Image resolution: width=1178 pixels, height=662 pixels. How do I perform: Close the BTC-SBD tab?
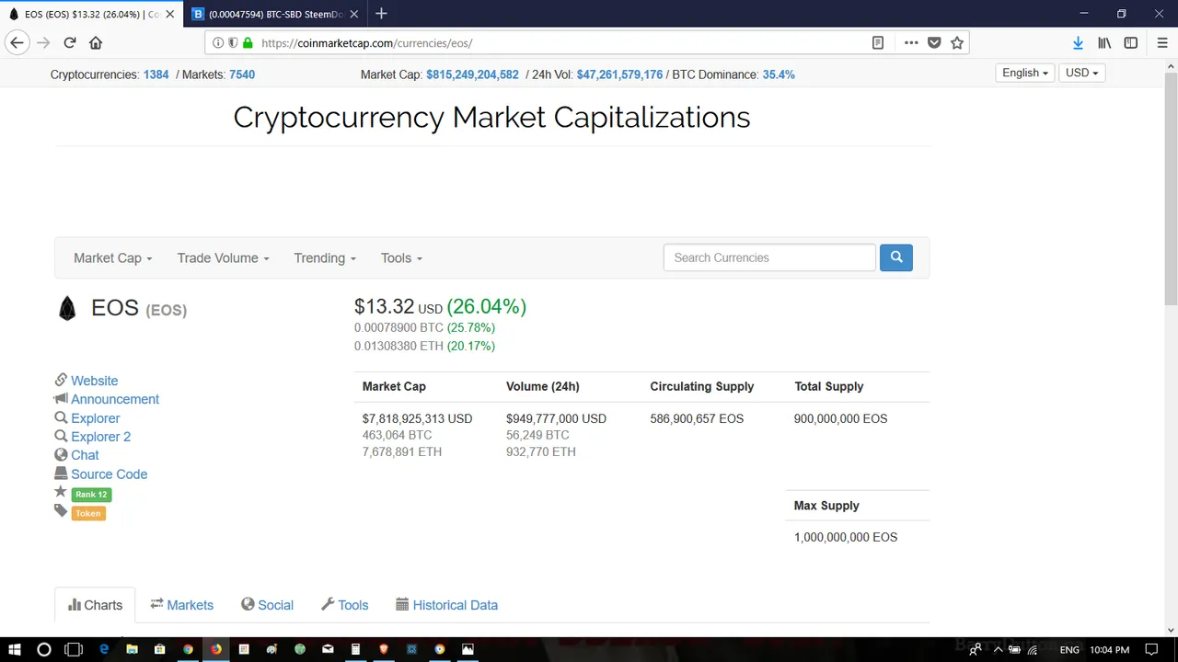(x=355, y=14)
